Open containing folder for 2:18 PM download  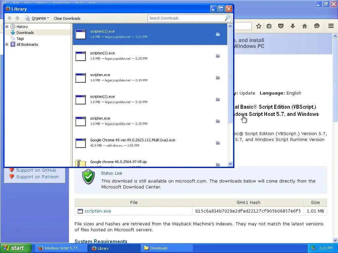(218, 99)
